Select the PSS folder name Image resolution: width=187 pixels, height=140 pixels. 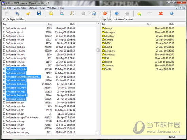[x=107, y=58]
